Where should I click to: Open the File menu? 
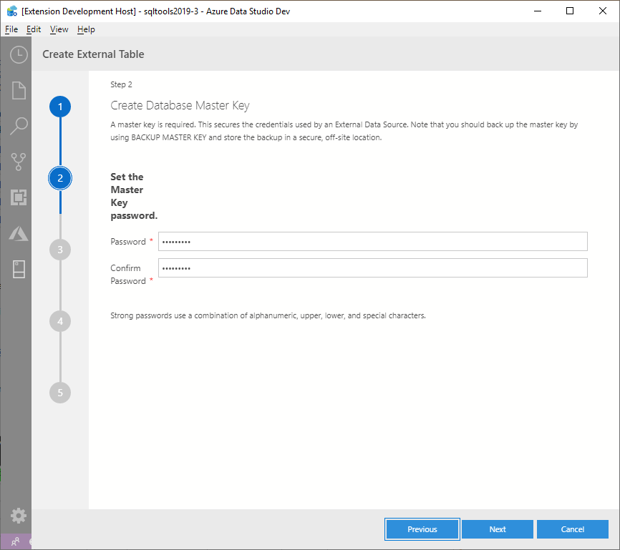pos(11,29)
